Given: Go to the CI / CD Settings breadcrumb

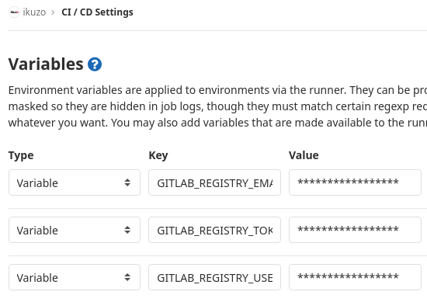Looking at the screenshot, I should (98, 12).
